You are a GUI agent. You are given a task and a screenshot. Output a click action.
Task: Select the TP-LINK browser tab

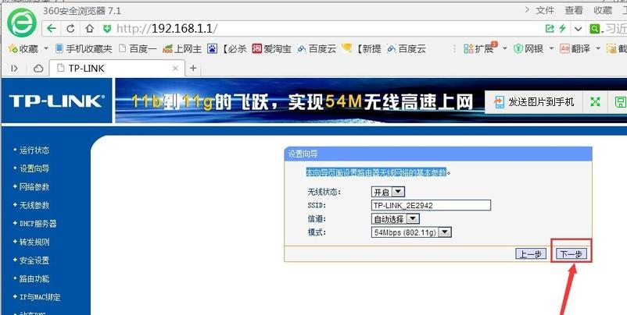tap(116, 68)
